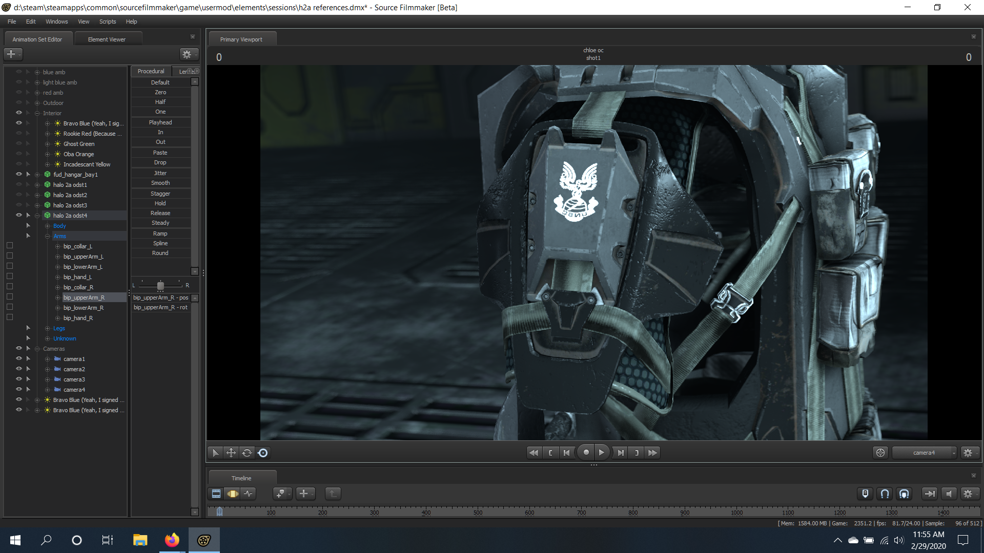This screenshot has width=984, height=553.
Task: Choose the move manipulator tool
Action: coord(231,453)
